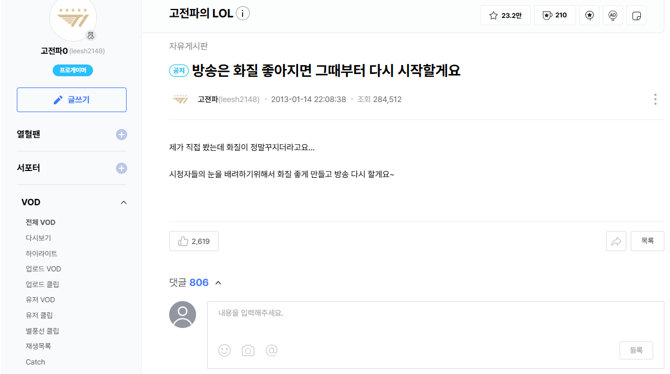Like the post with thumbs-up 2,619
Viewport: 670px width, 374px height.
tap(194, 241)
